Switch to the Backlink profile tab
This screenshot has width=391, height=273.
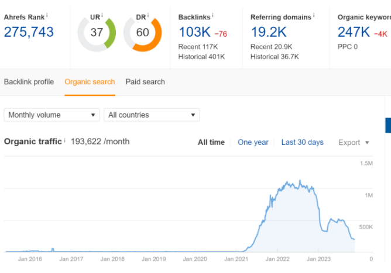click(x=29, y=82)
